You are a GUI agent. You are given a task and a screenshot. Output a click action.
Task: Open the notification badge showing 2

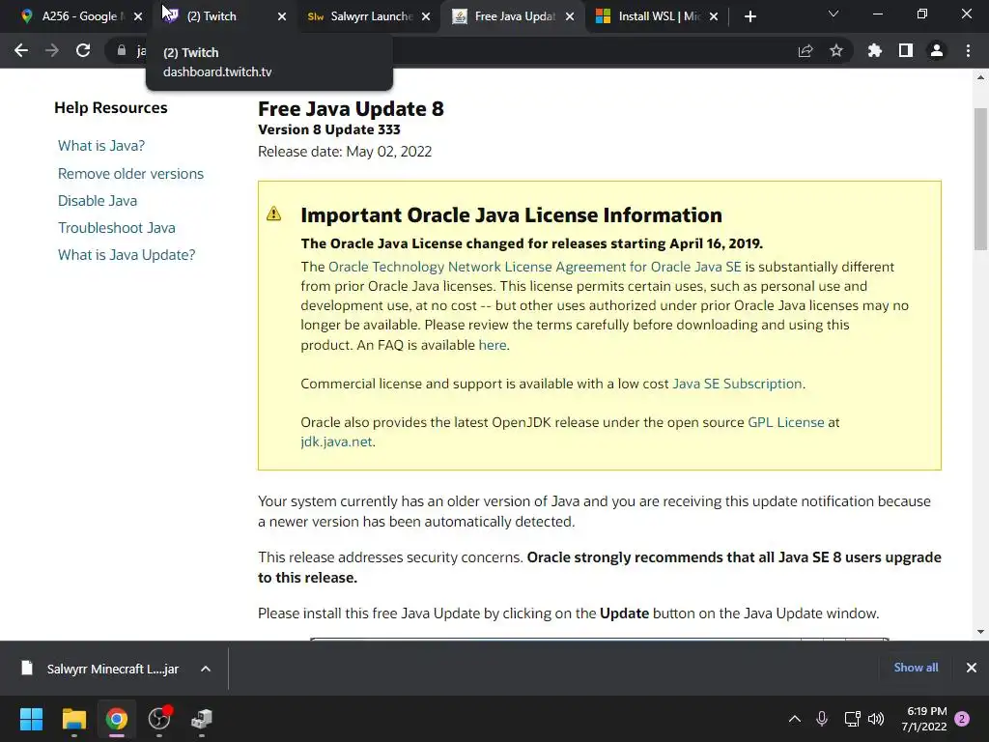963,719
